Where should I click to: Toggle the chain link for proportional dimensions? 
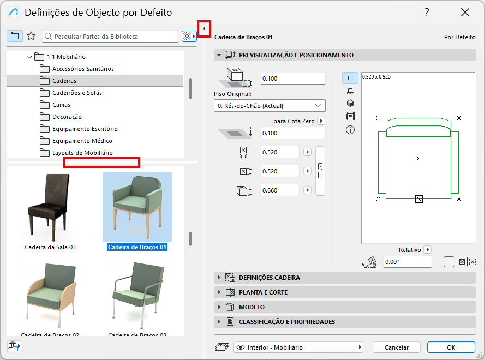click(x=320, y=171)
